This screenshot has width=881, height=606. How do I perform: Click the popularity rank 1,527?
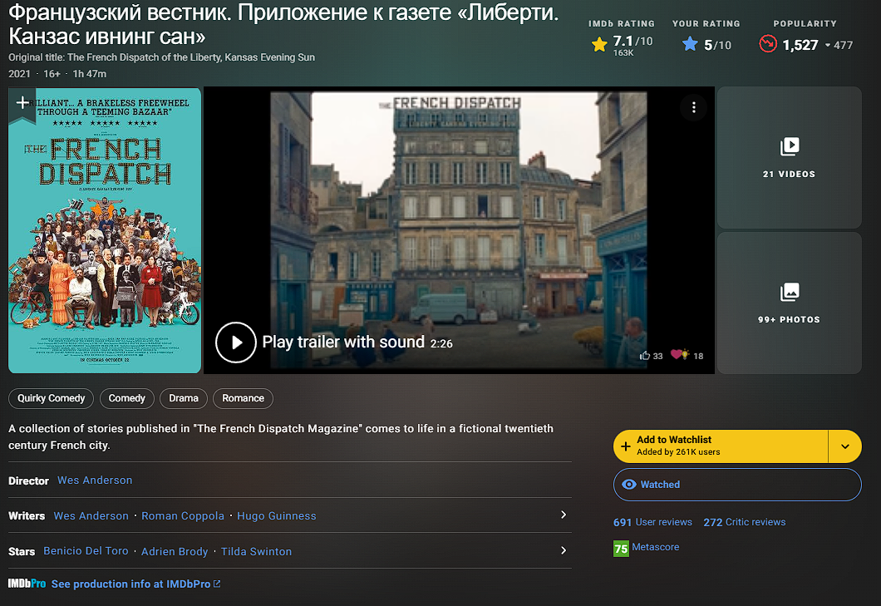(x=800, y=45)
